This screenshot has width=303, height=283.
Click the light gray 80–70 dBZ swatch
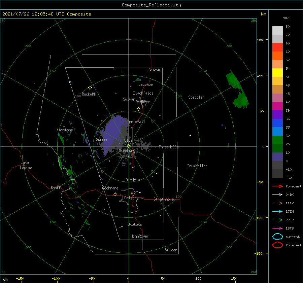pyautogui.click(x=277, y=31)
